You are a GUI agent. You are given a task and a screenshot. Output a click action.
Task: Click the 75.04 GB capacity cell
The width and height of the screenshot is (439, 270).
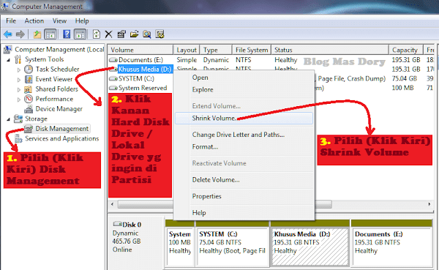tap(405, 79)
